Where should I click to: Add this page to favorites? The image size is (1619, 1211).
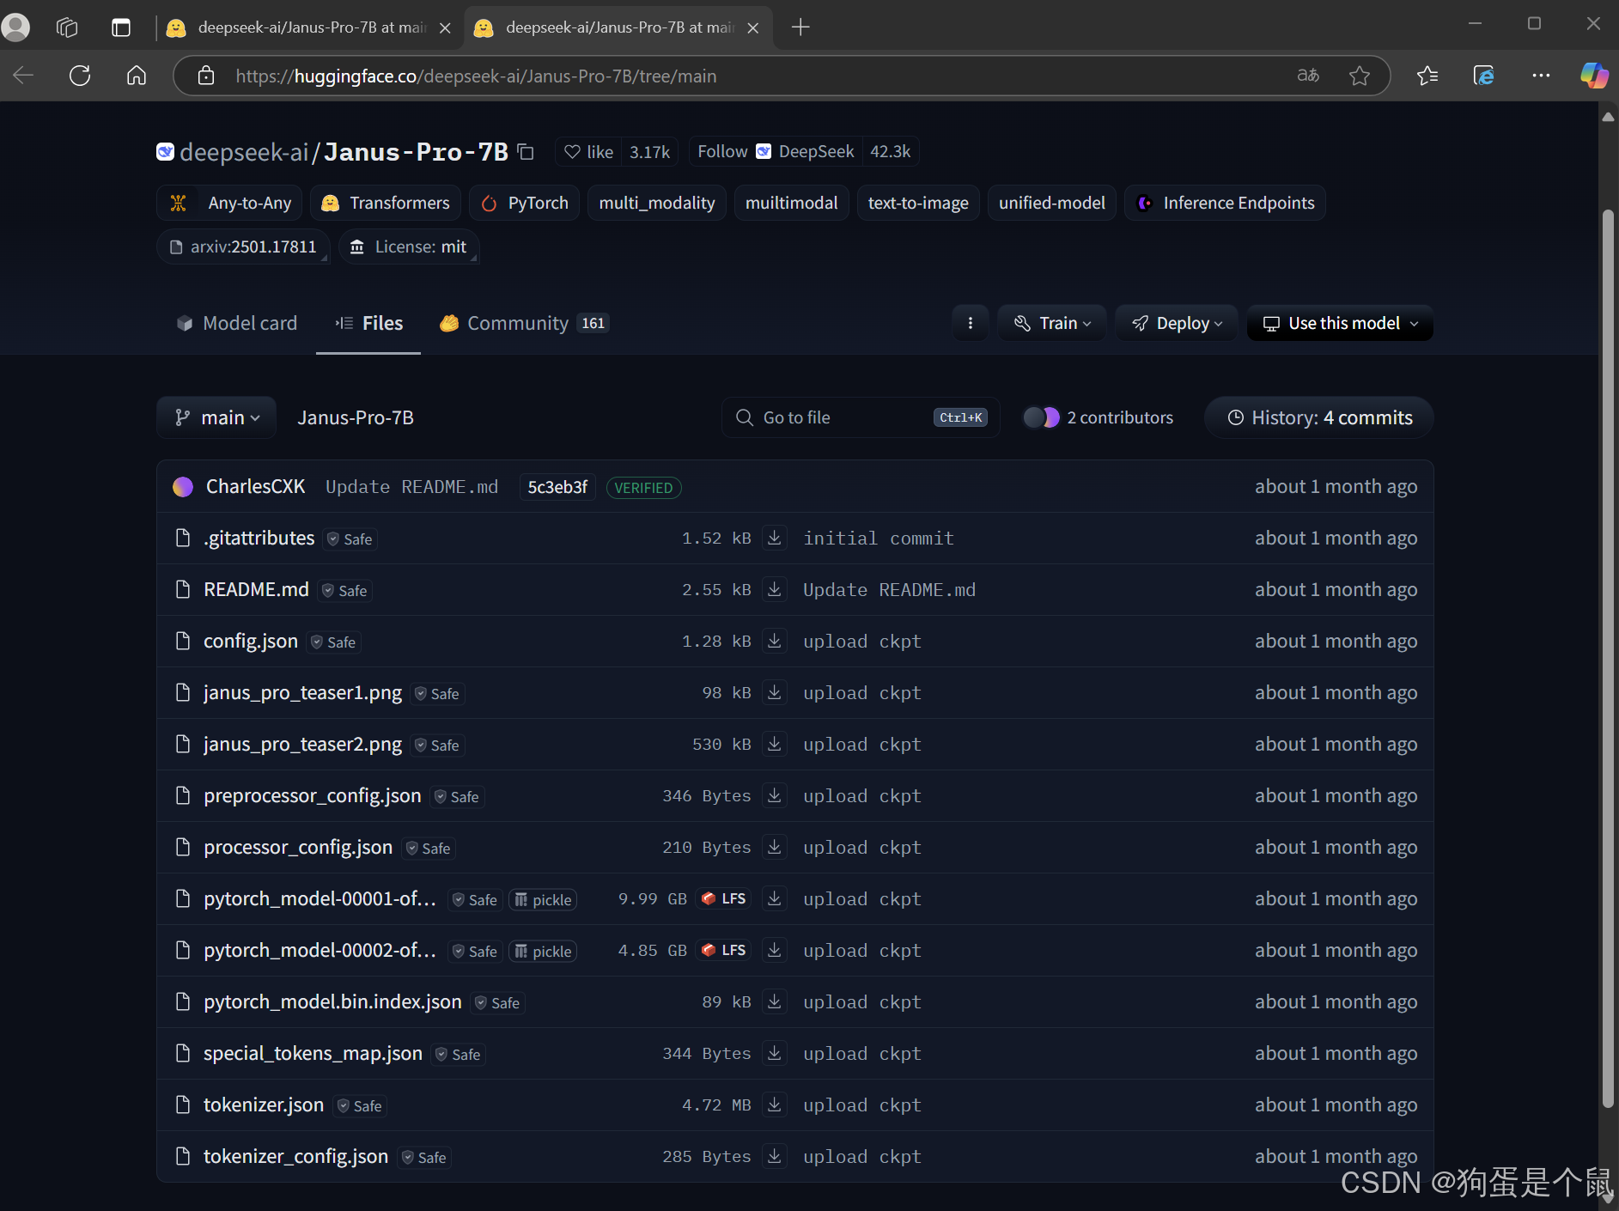point(1360,76)
